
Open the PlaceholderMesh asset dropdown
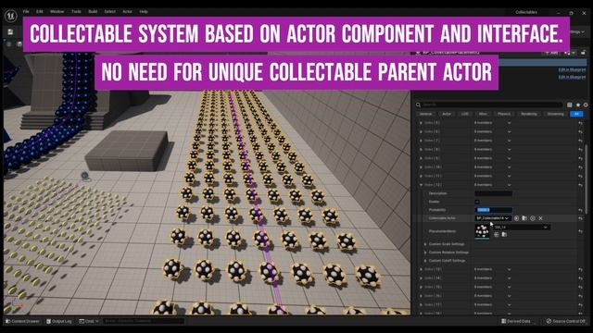point(521,228)
